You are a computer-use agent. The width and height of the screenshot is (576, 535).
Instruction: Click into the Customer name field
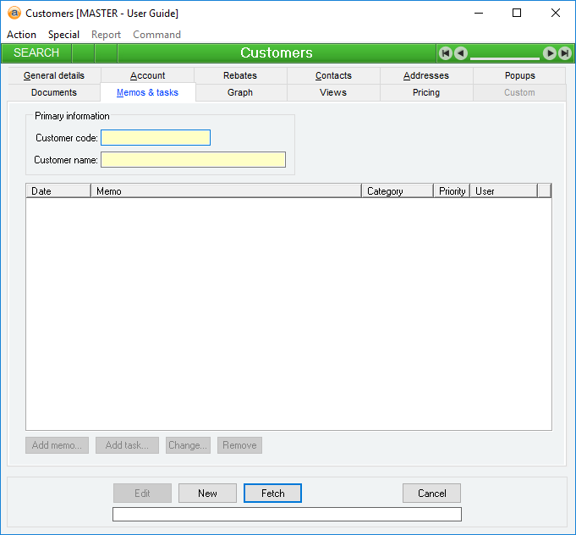click(x=193, y=159)
